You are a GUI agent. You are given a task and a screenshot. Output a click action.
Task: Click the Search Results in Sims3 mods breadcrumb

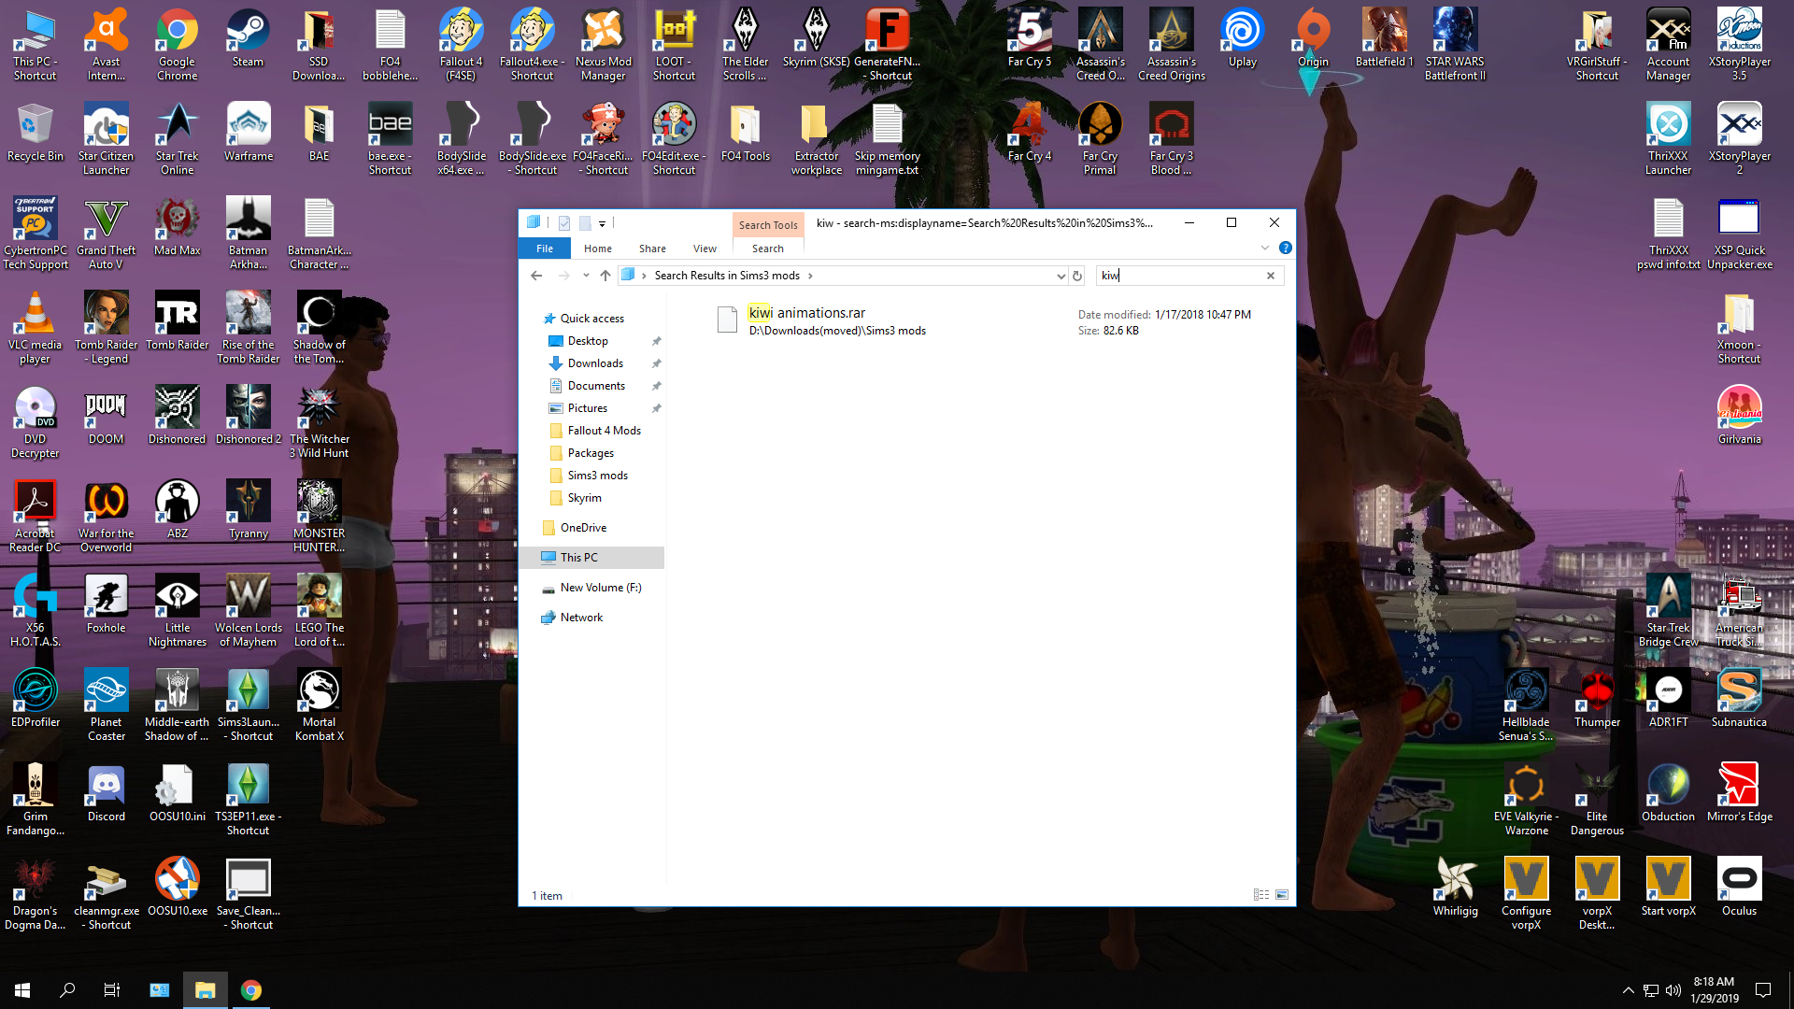[727, 276]
